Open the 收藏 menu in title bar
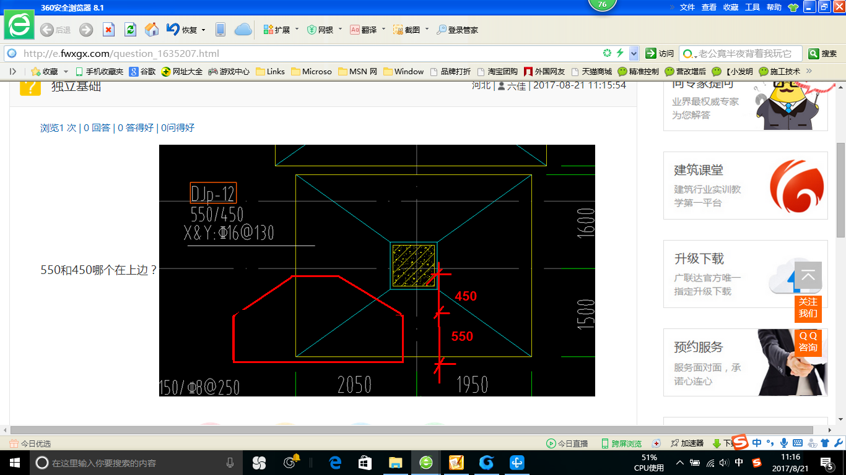 click(731, 7)
